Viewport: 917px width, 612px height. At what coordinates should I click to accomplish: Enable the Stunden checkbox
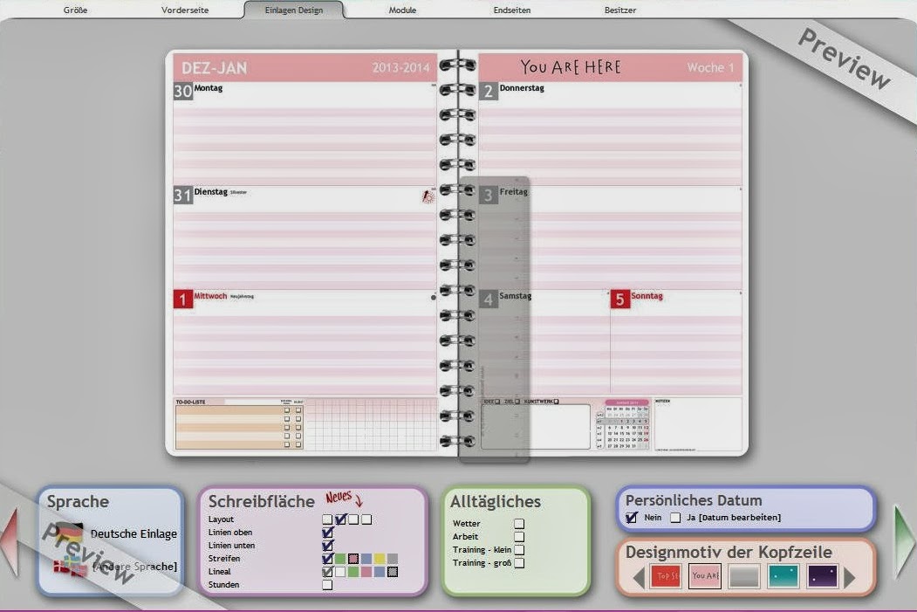pyautogui.click(x=327, y=585)
